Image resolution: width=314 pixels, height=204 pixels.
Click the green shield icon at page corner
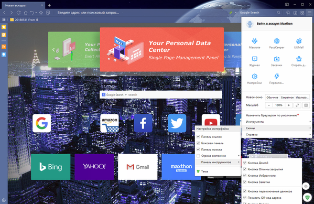tap(307, 197)
